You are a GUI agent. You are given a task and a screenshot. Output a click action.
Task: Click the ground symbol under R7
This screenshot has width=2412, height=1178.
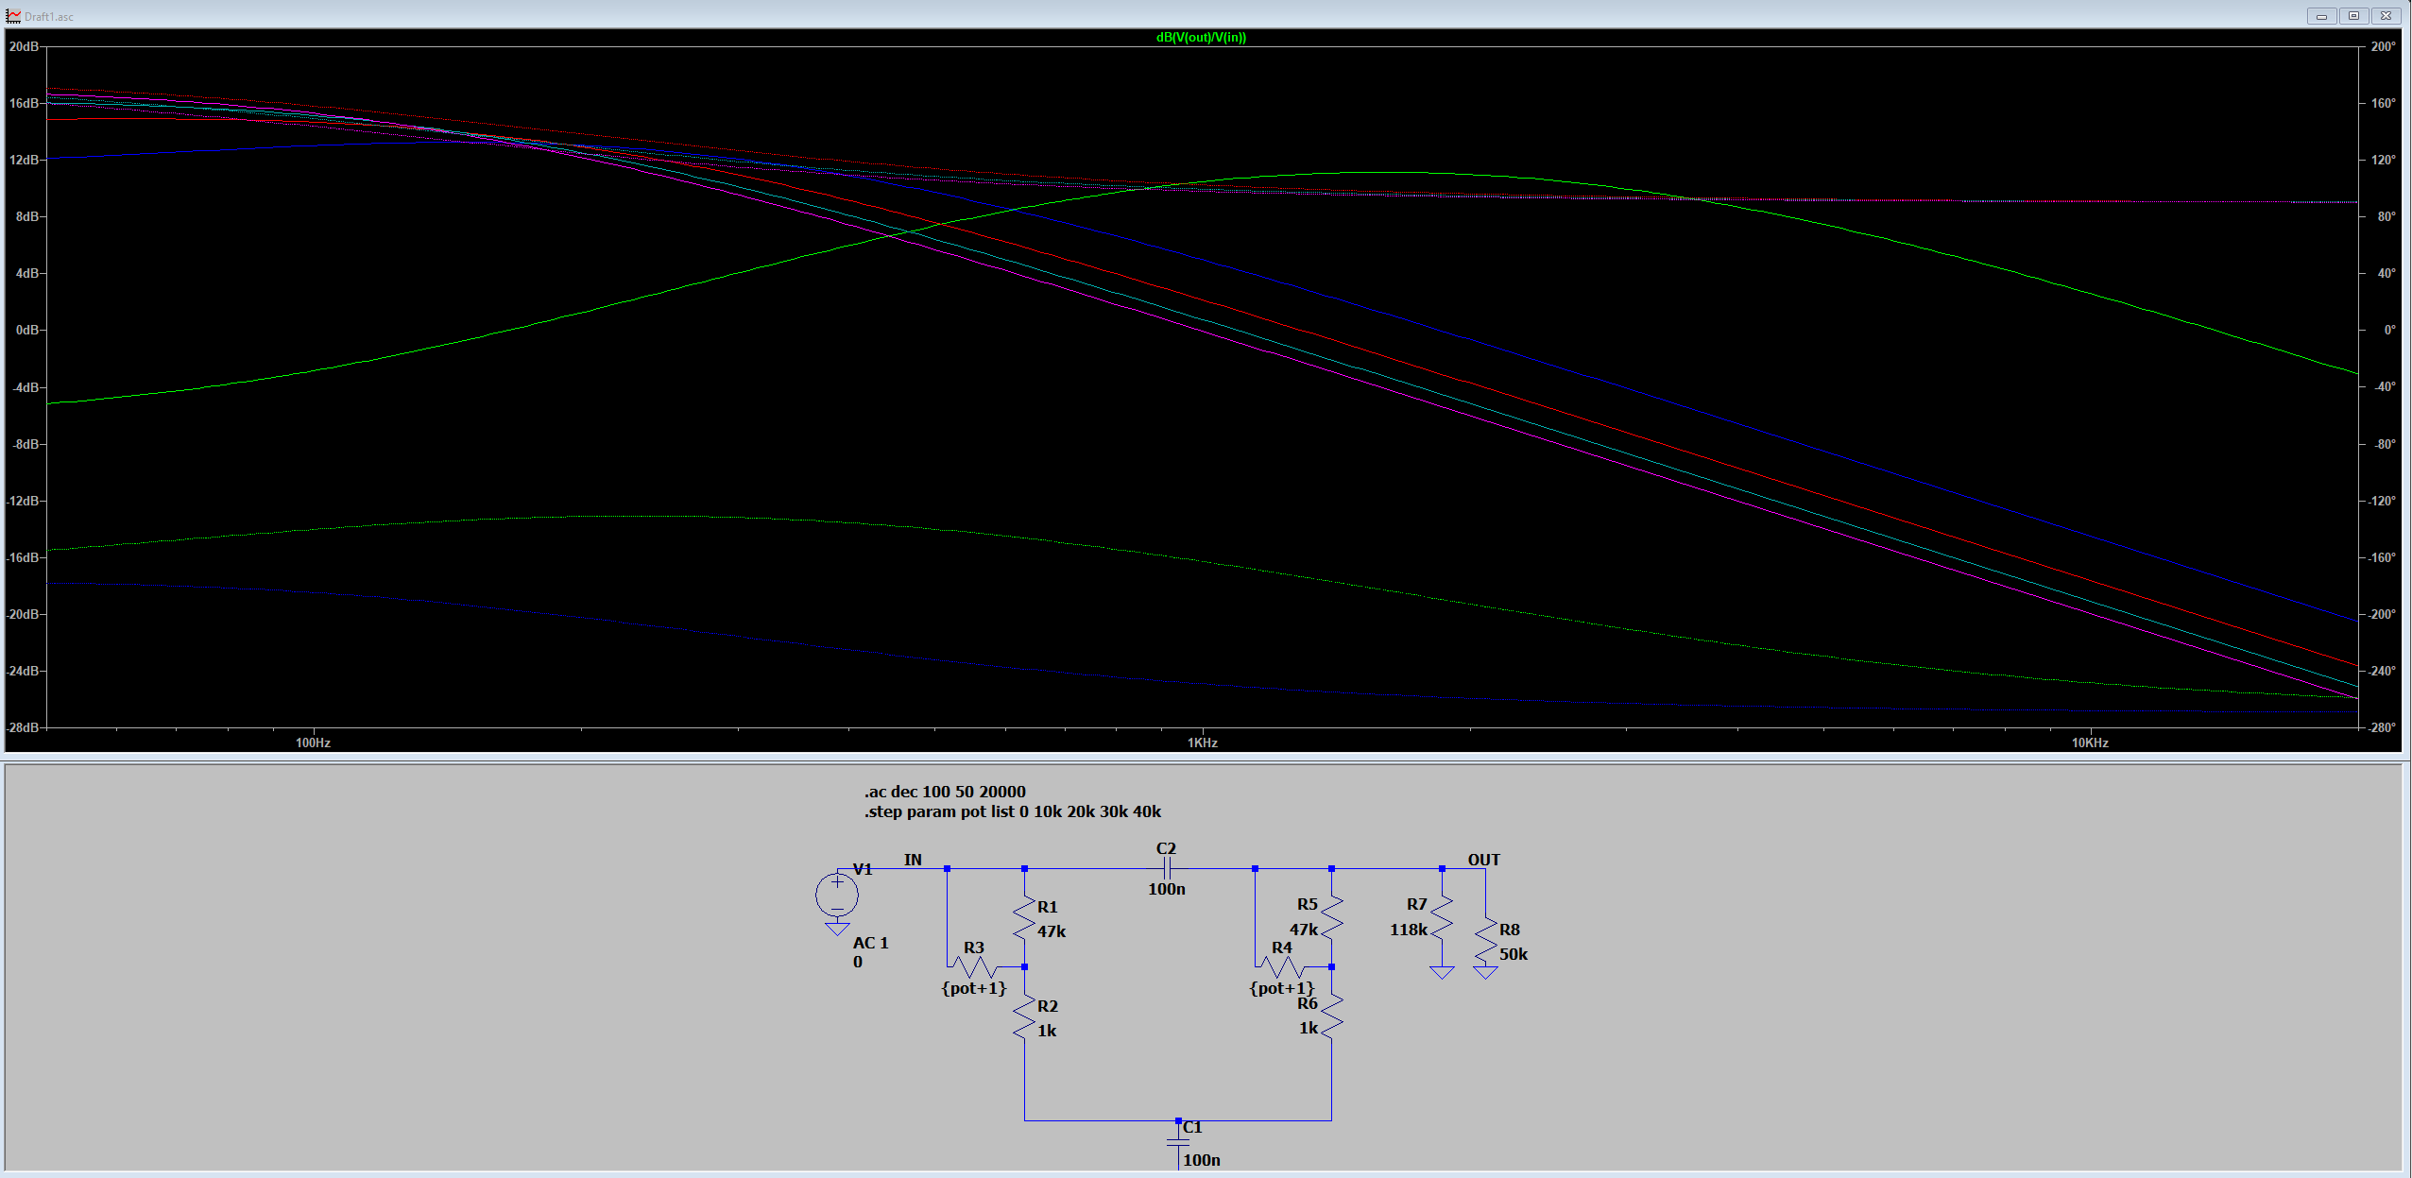(1442, 972)
